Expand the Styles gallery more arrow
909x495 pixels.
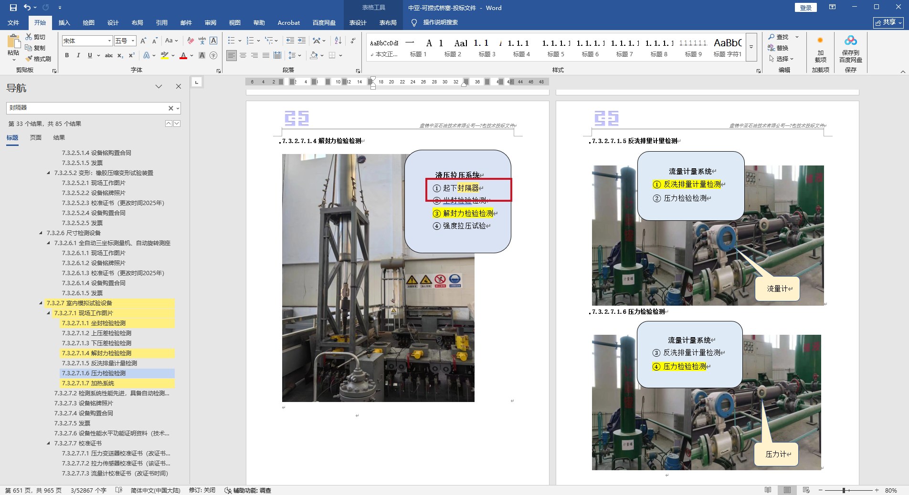point(751,47)
